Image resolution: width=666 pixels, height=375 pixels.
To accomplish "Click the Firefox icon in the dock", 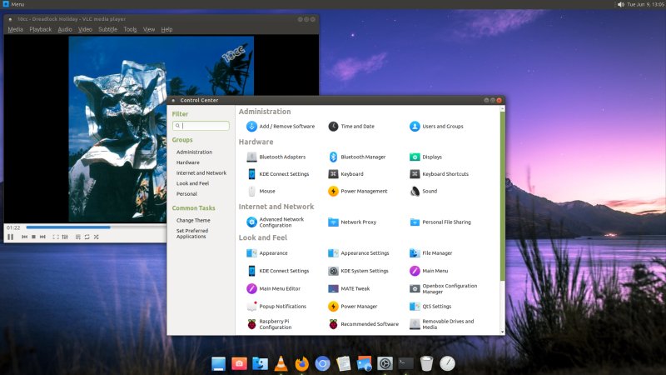I will [x=301, y=363].
